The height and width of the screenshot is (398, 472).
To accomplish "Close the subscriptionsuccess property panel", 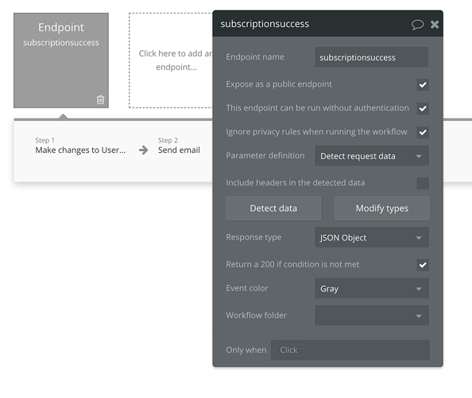I will tap(435, 25).
